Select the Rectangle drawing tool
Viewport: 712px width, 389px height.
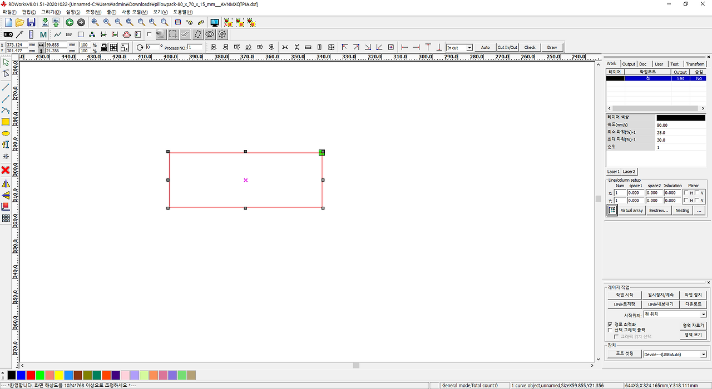[6, 122]
